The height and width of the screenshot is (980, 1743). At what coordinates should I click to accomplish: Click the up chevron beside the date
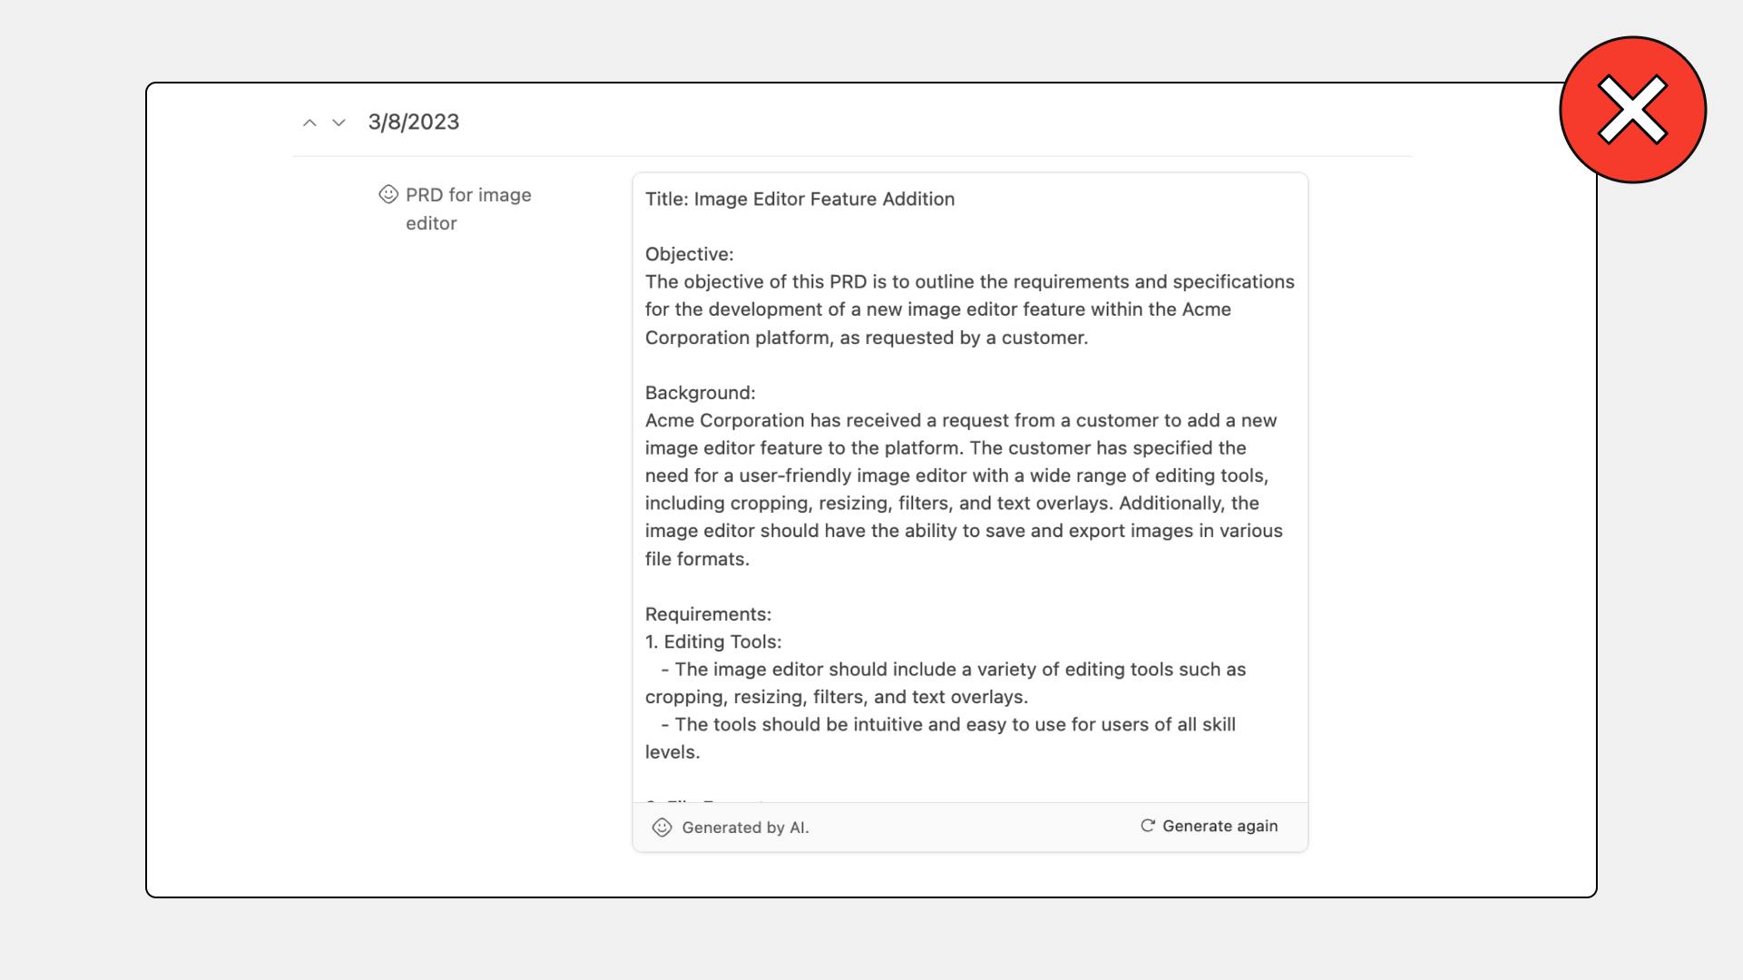click(310, 122)
